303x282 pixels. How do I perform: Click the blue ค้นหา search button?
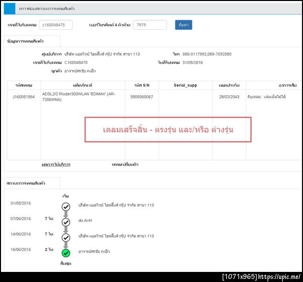184,25
